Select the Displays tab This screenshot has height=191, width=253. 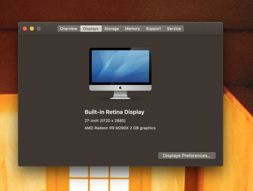tap(91, 29)
